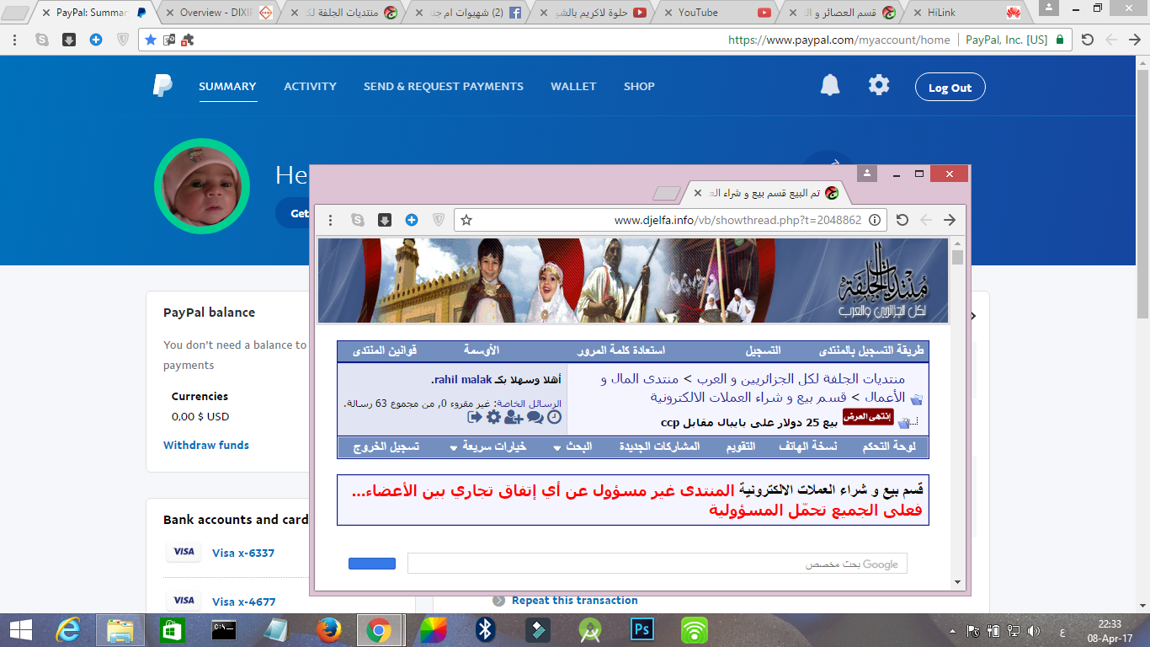Click قوانين المنتدى in forum top menu
1150x647 pixels.
384,350
